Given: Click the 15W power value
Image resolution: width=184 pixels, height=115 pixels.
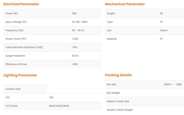Looking at the screenshot, I should click(74, 13).
